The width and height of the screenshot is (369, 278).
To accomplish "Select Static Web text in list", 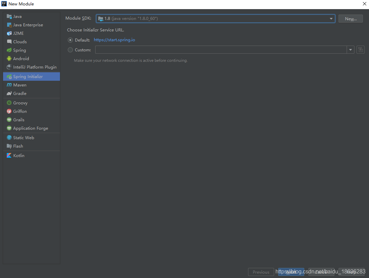I will pyautogui.click(x=24, y=138).
